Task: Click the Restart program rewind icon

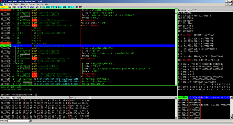Action: click(13, 7)
